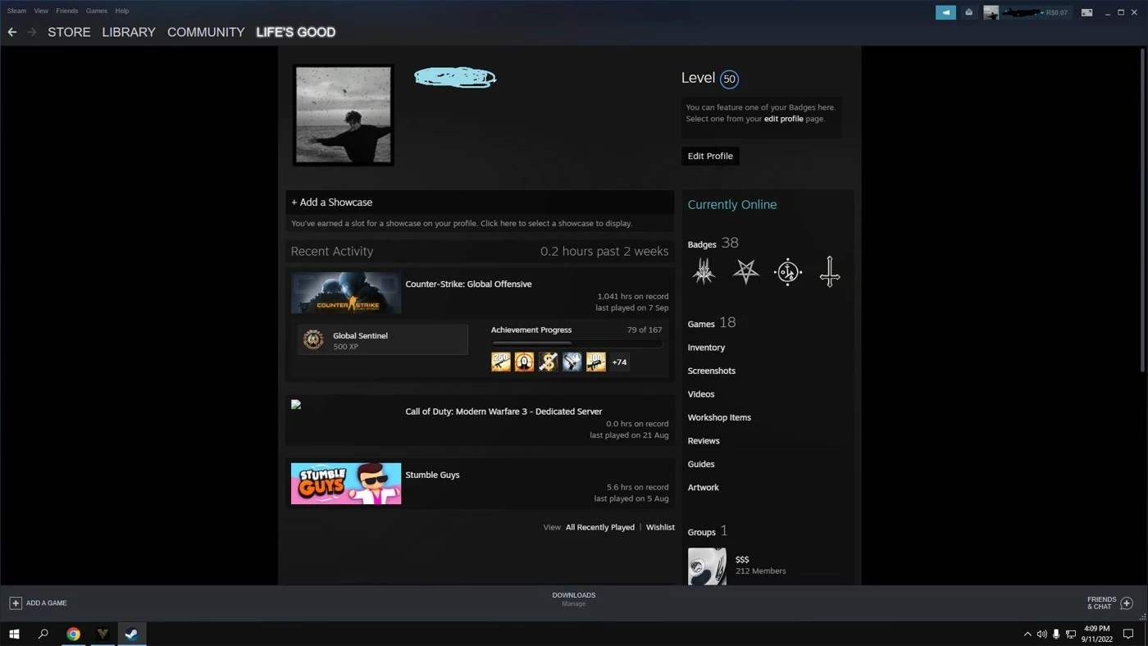Open the fourth CS:GO achievement icon
Viewport: 1148px width, 646px height.
(572, 362)
